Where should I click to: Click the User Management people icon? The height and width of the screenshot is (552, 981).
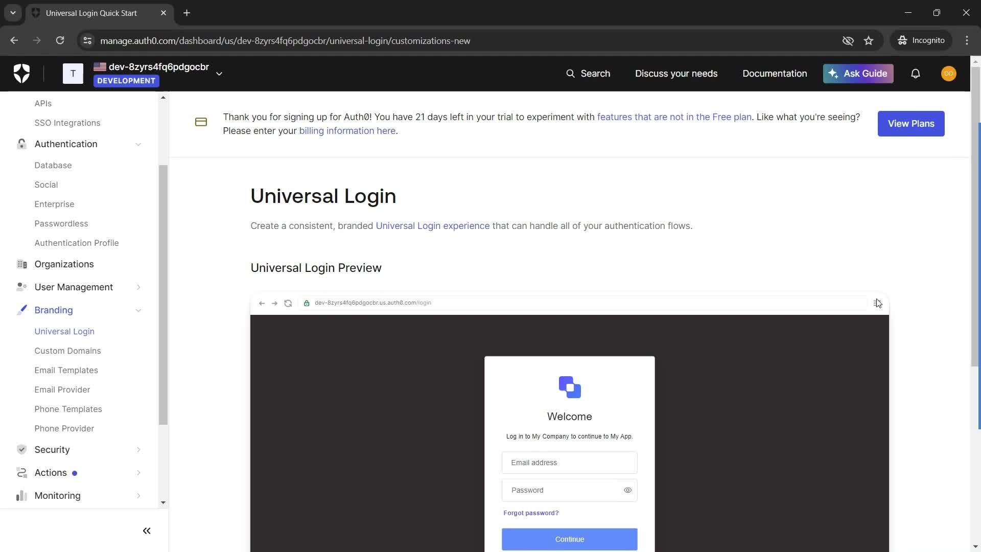[x=21, y=287]
